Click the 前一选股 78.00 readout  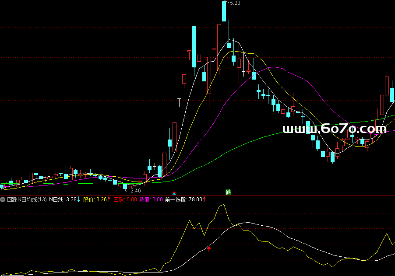[183, 199]
